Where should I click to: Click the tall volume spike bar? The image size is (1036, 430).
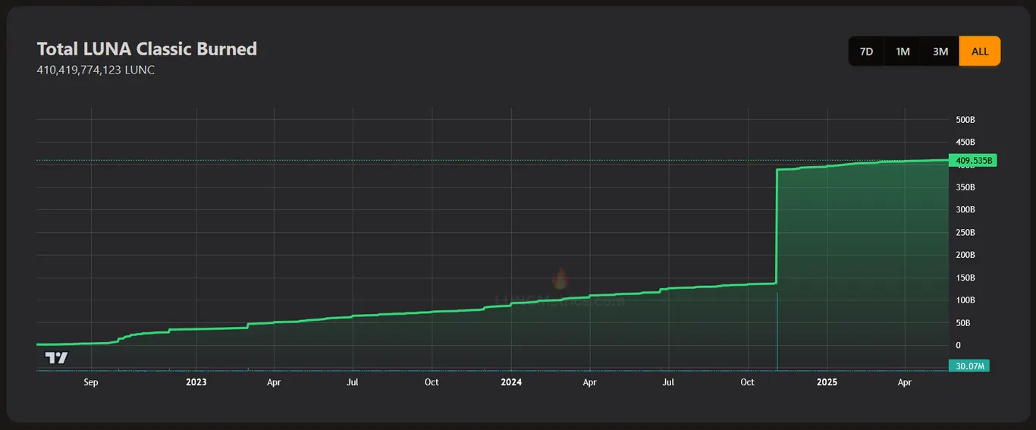[777, 331]
